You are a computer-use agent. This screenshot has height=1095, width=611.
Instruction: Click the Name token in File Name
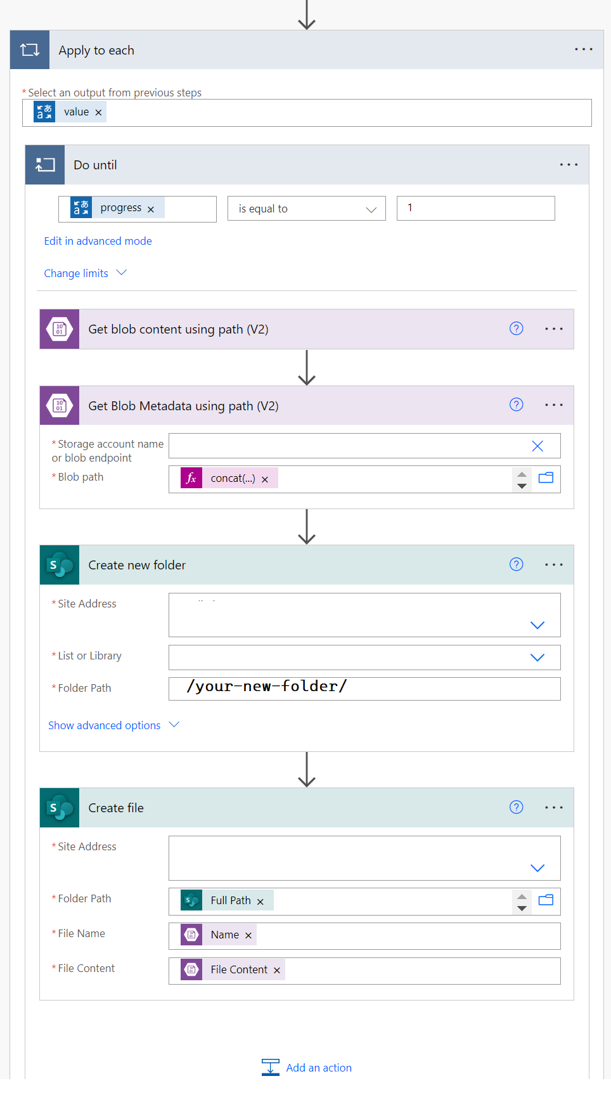point(219,935)
